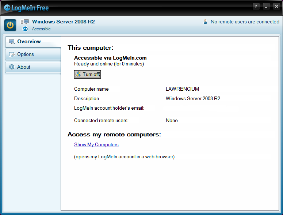Open help with the question mark button
283x215 pixels.
[256, 7]
